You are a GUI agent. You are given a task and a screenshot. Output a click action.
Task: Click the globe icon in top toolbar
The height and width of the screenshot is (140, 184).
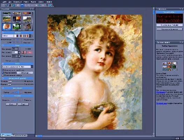pos(51,5)
